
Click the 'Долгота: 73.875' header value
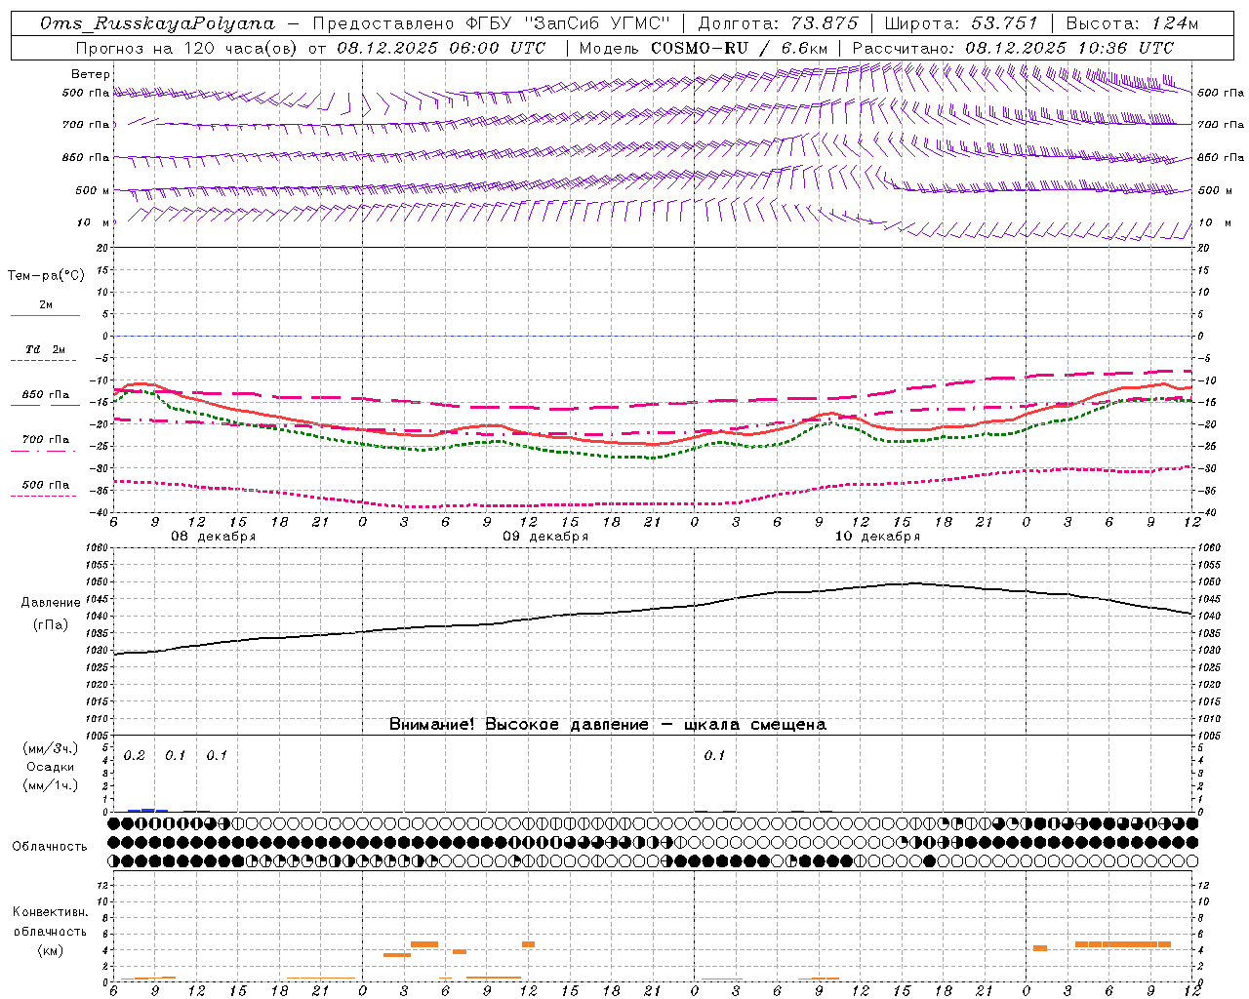click(x=779, y=23)
